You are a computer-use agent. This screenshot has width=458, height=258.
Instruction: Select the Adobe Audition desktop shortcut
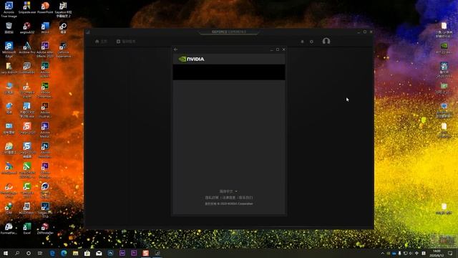(x=45, y=70)
